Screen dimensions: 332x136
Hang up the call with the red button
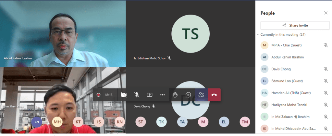coord(214,95)
